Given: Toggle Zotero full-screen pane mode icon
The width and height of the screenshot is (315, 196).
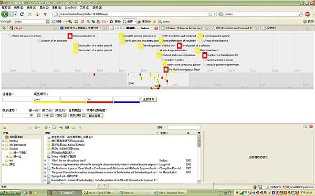Looking at the screenshot, I should pyautogui.click(x=305, y=126).
